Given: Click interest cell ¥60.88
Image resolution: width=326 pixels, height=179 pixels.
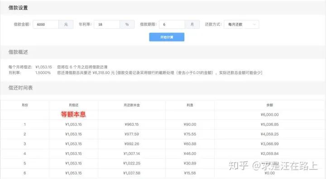Looking at the screenshot, I should click(190, 144).
